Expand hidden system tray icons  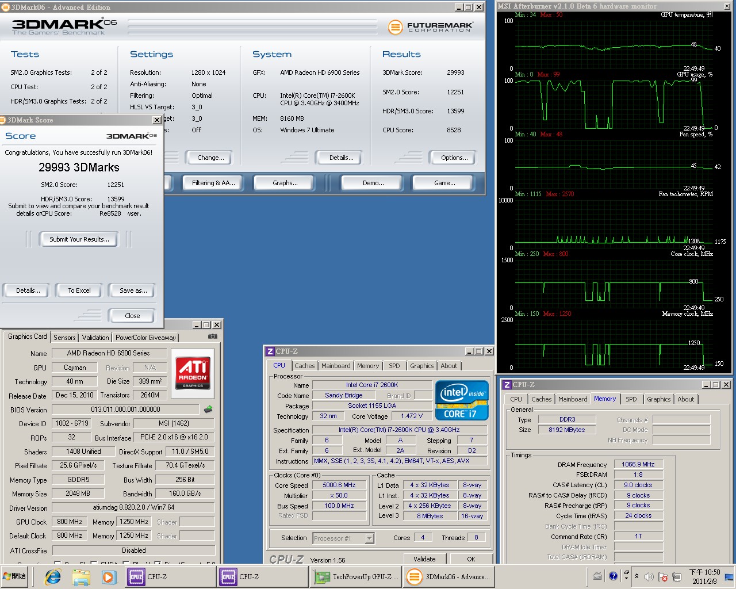[x=637, y=576]
